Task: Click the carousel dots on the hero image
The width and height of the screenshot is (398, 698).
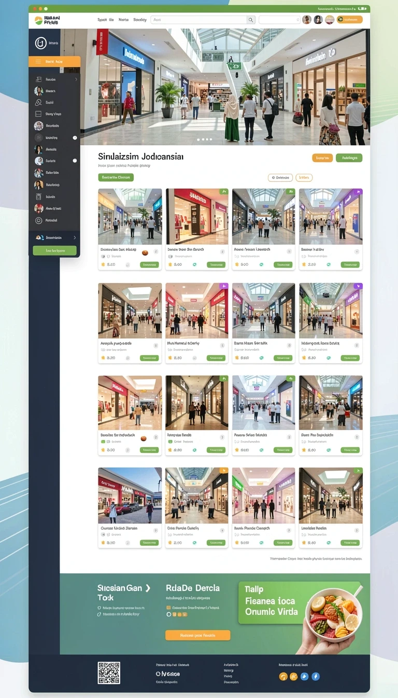Action: (204, 139)
